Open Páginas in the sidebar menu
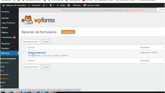This screenshot has width=165, height=93. 5,33
